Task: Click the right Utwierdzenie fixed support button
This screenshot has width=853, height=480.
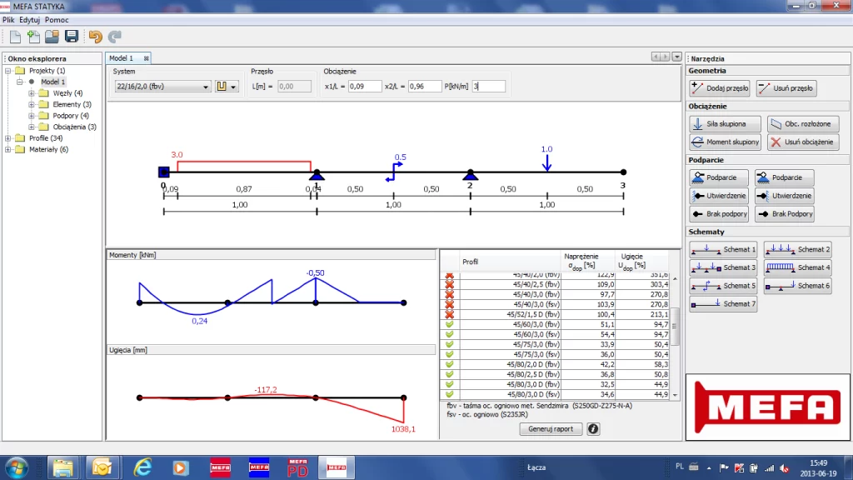Action: point(785,196)
